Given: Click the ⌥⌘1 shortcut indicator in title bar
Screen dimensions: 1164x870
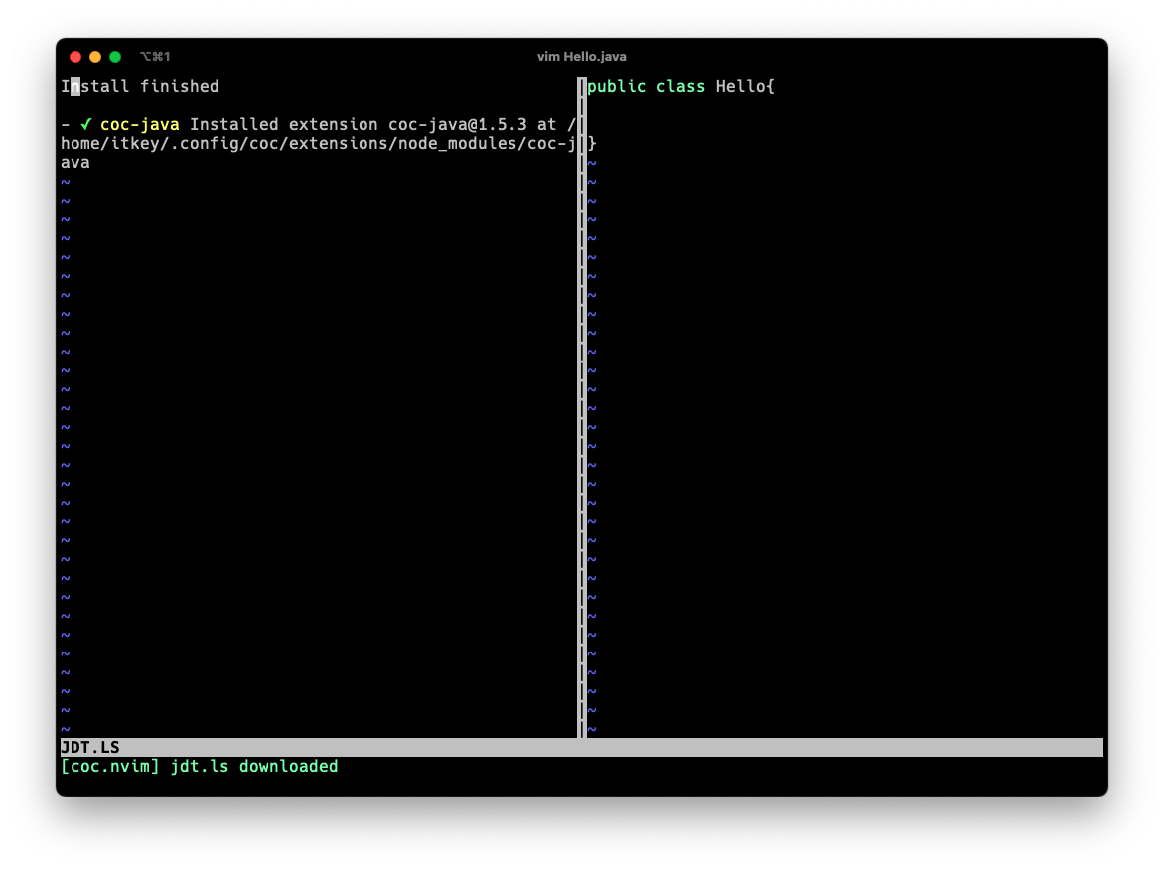Looking at the screenshot, I should [x=155, y=57].
